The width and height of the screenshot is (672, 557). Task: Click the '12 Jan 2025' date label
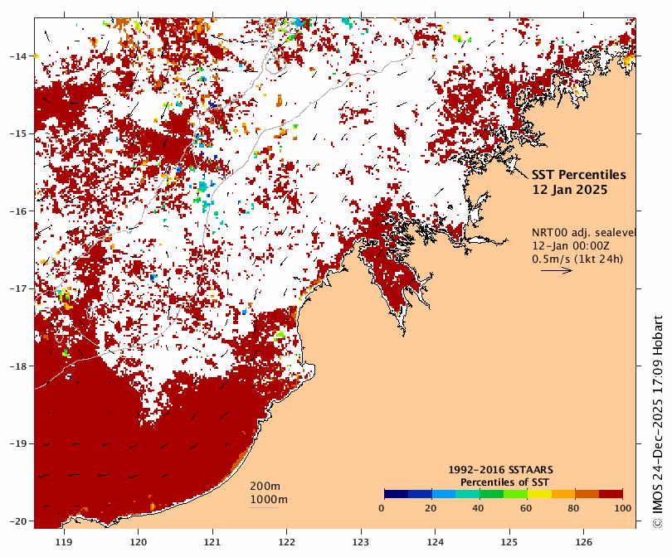570,190
